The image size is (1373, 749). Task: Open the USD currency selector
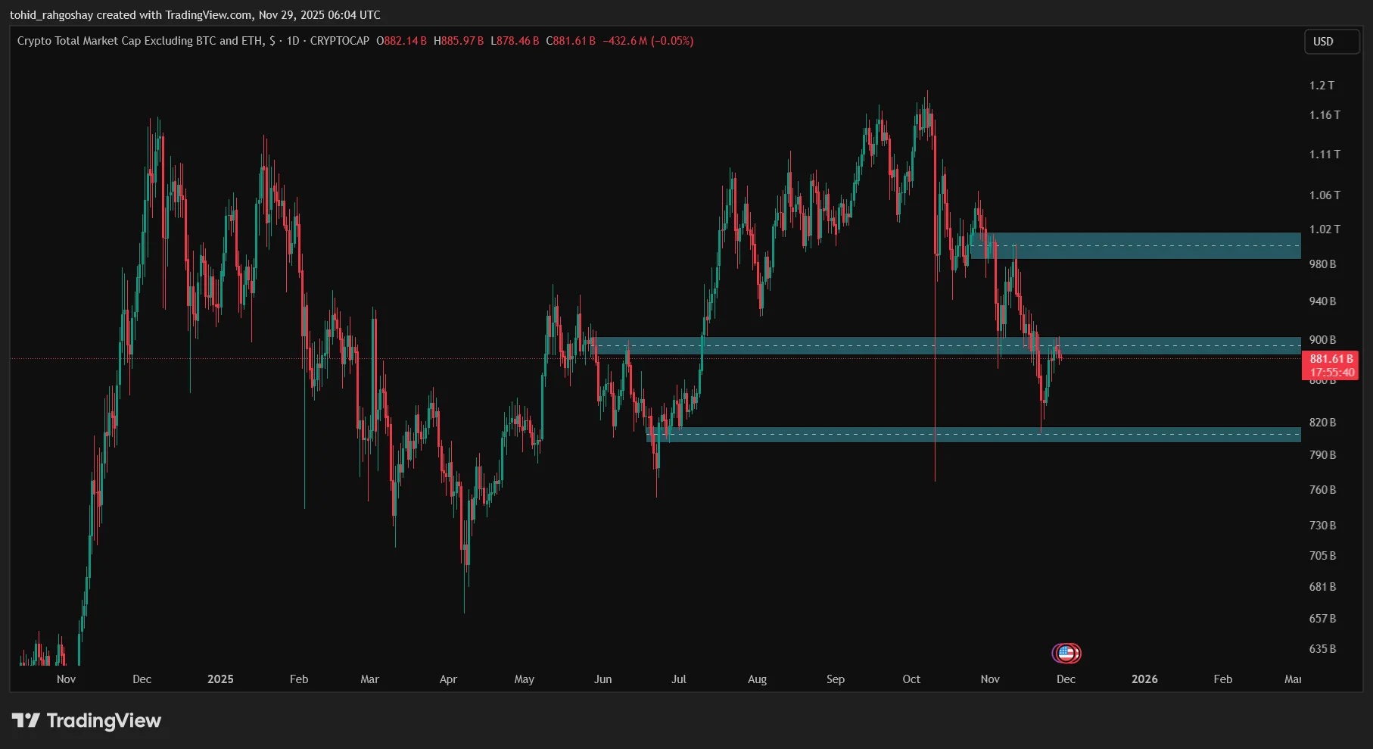[1331, 42]
